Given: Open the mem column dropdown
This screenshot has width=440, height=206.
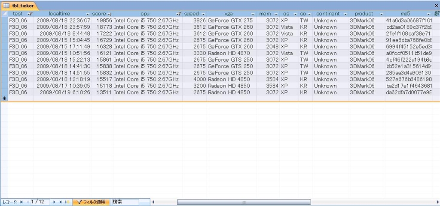Looking at the screenshot, I should click(x=276, y=14).
